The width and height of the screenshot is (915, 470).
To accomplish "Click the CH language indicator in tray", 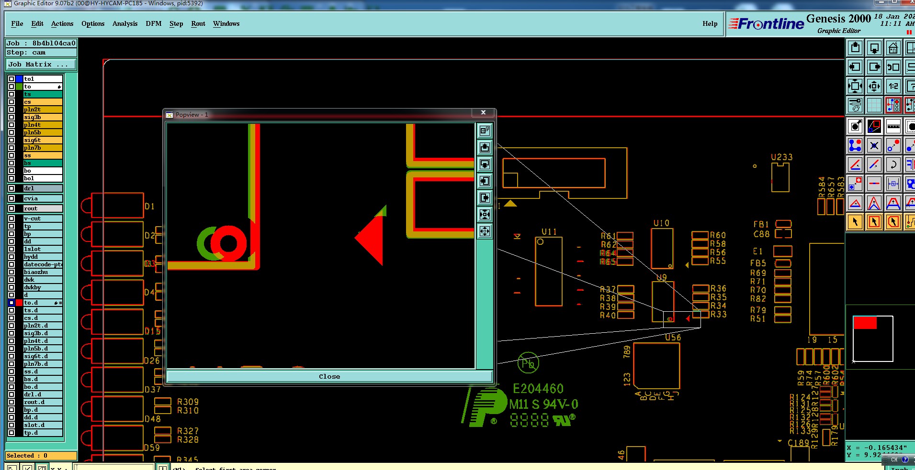I will (894, 459).
